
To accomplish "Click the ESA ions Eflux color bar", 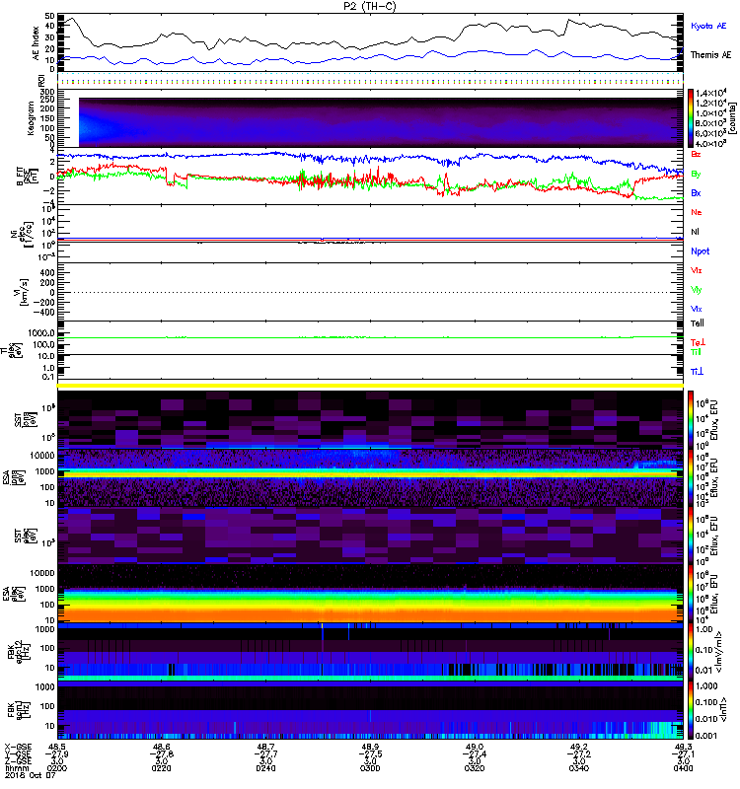I will (691, 477).
